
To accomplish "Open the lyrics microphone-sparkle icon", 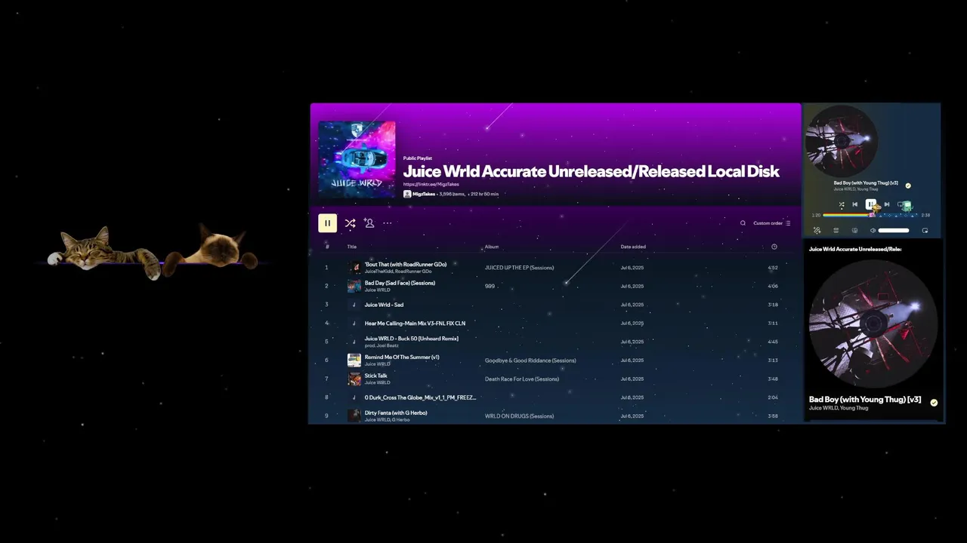I will point(817,231).
